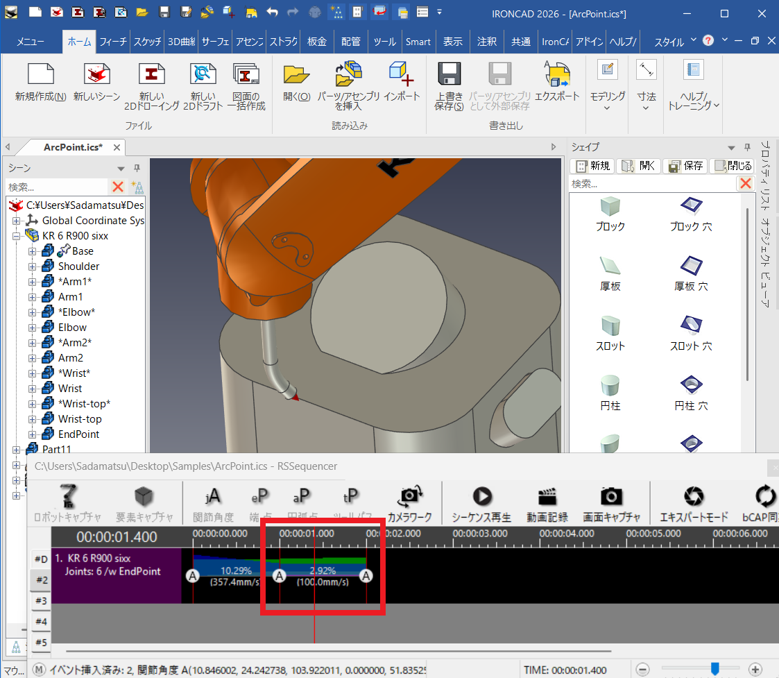Viewport: 779px width, 678px height.
Task: Click 保存 button in シェイプ panel
Action: tap(685, 166)
